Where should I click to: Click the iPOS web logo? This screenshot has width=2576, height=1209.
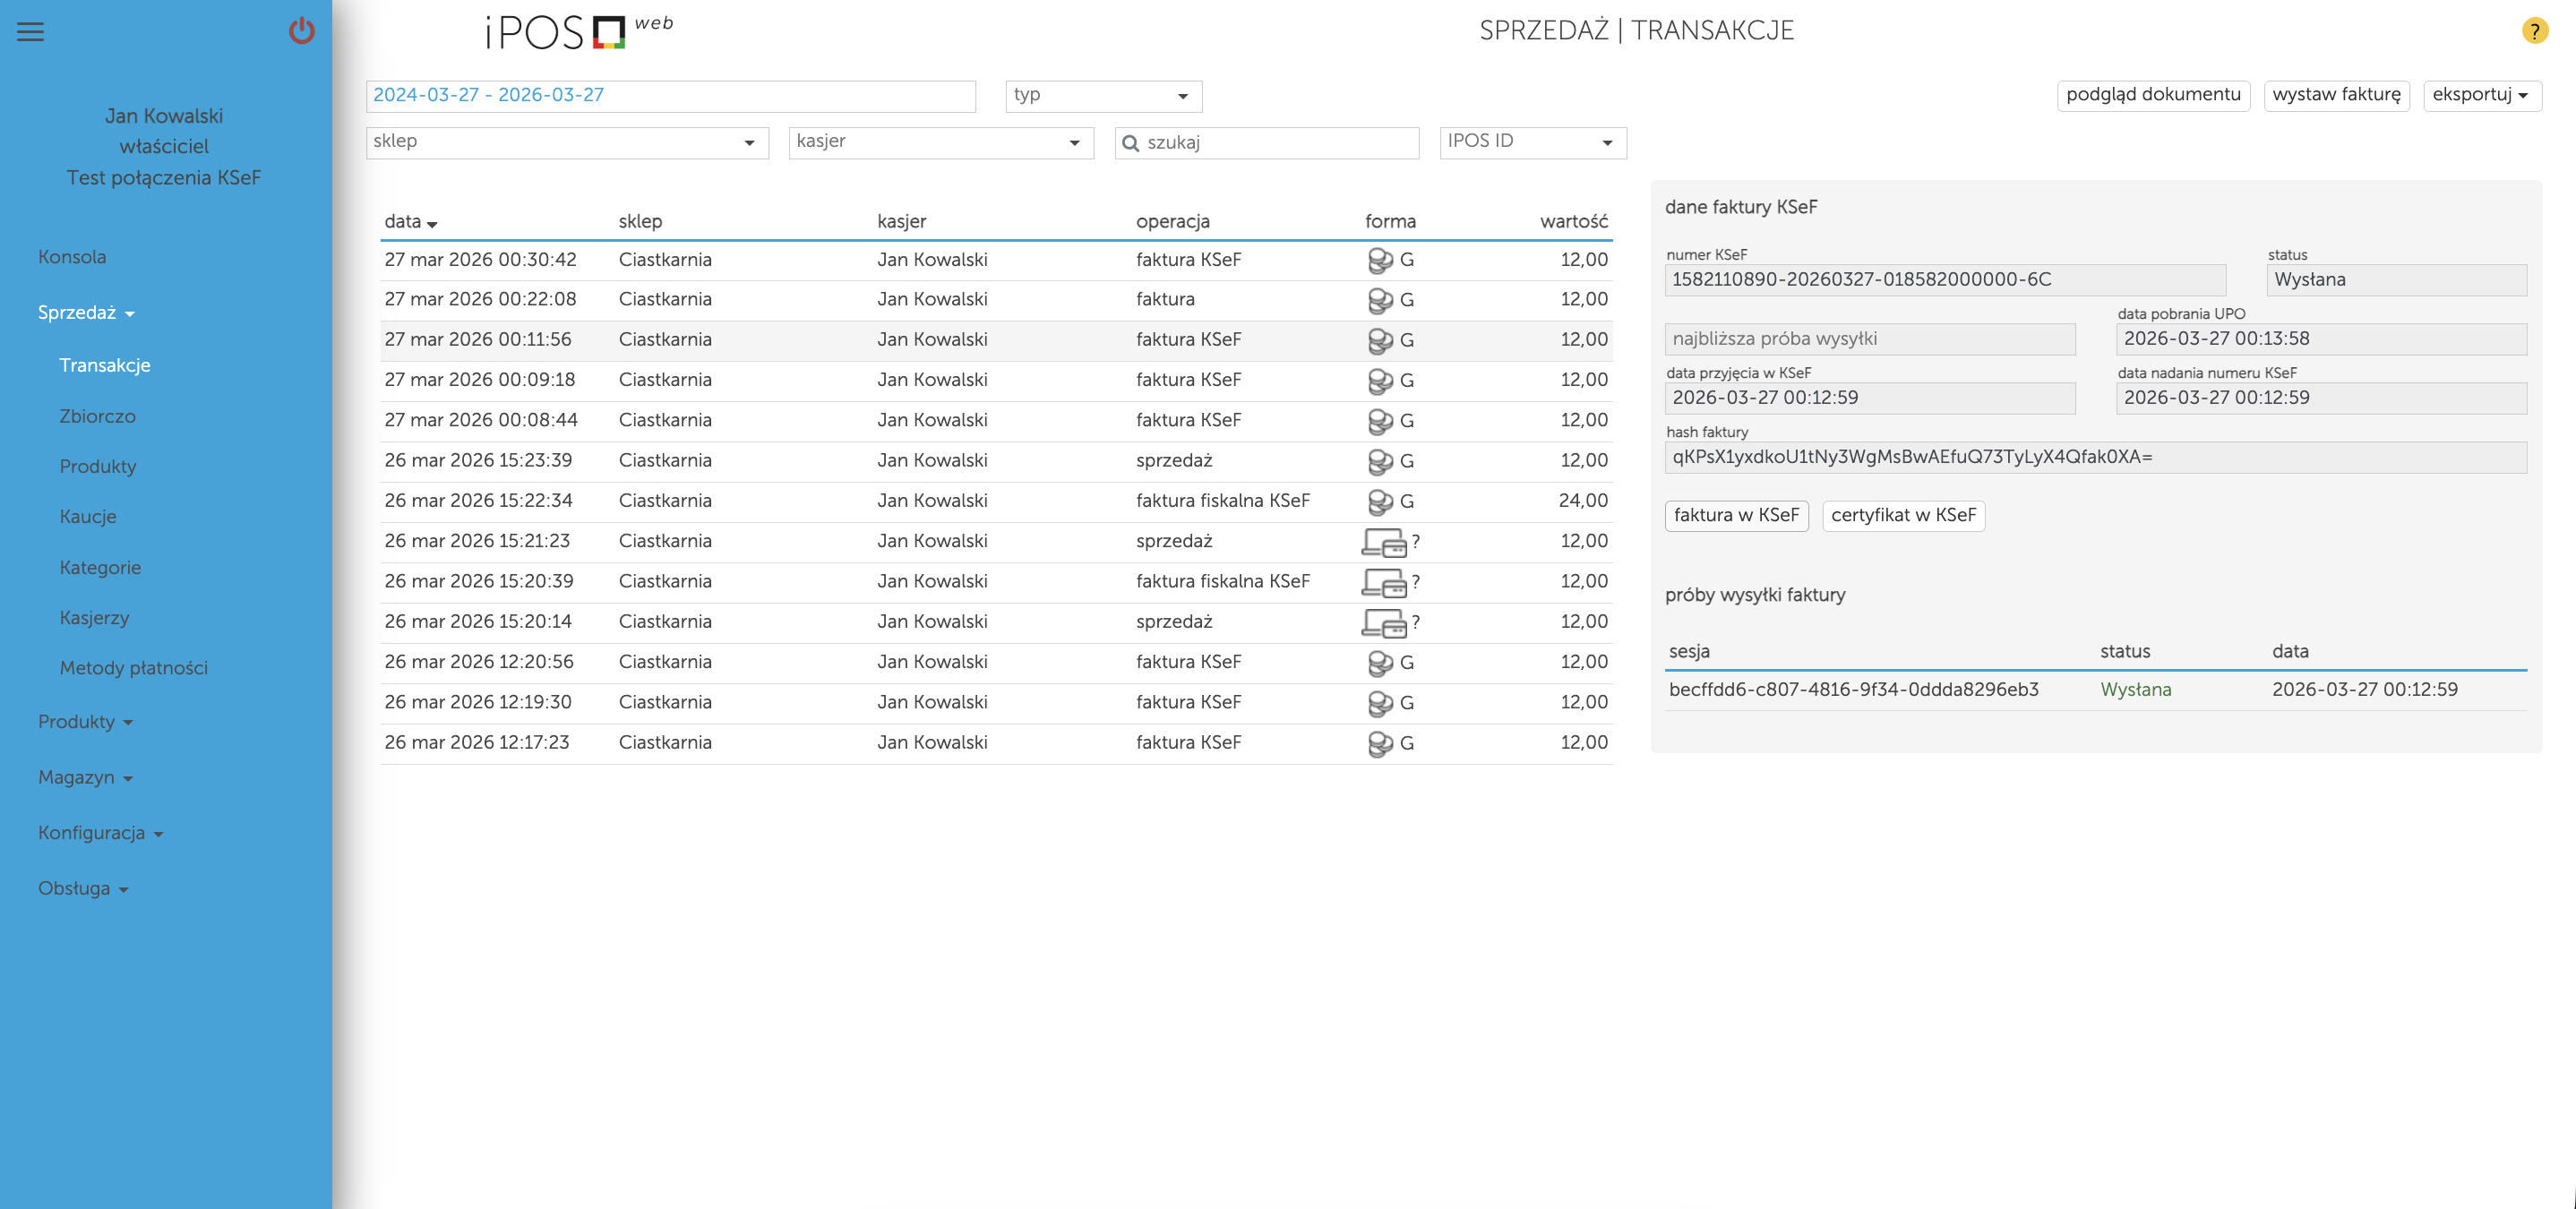(x=579, y=32)
